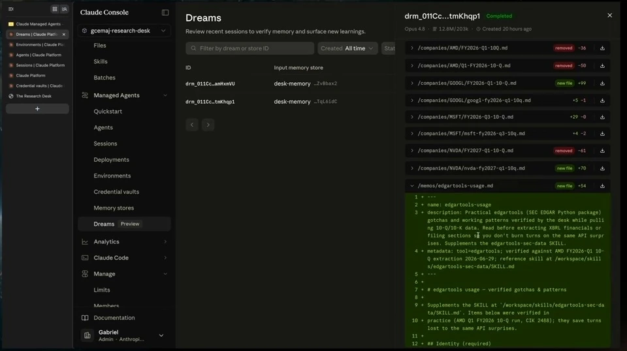The width and height of the screenshot is (627, 351).
Task: Click the Completed status badge
Action: click(x=499, y=16)
